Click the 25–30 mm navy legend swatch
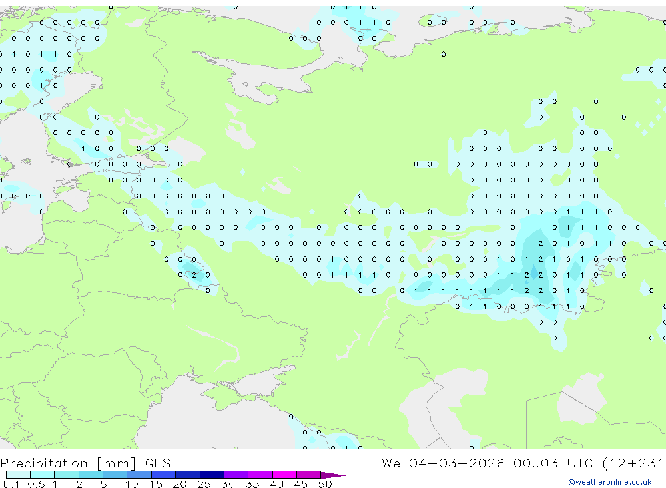The height and width of the screenshot is (488, 666). [212, 475]
